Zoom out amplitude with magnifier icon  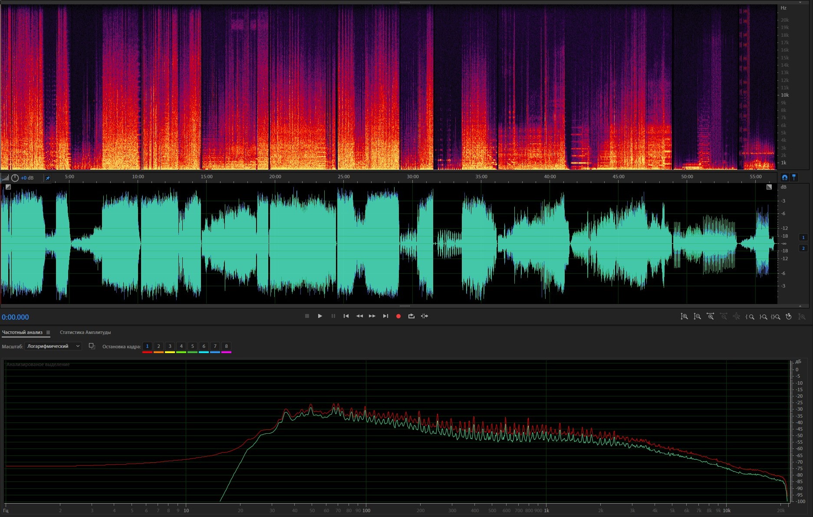click(697, 317)
